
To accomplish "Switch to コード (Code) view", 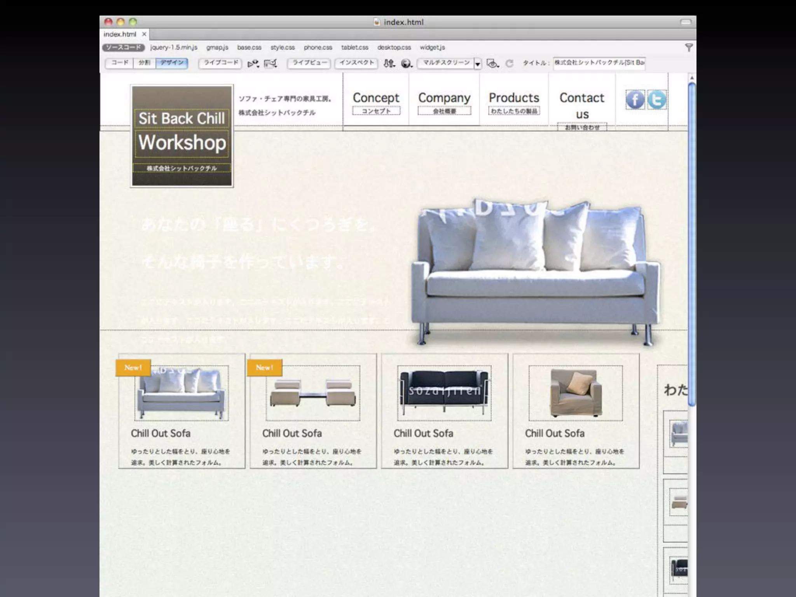I will [x=120, y=63].
